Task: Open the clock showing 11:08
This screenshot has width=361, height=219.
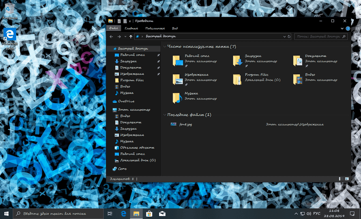Action: [334, 213]
